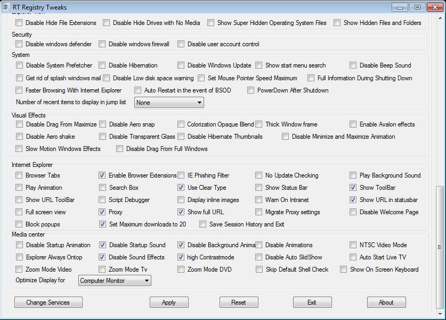Tick Get rid of splash windows mail

point(19,78)
